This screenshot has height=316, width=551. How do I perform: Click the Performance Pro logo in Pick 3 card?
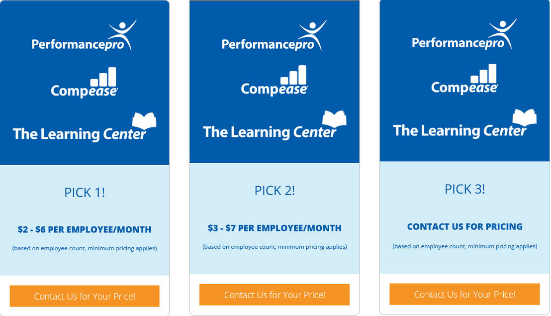click(x=464, y=35)
